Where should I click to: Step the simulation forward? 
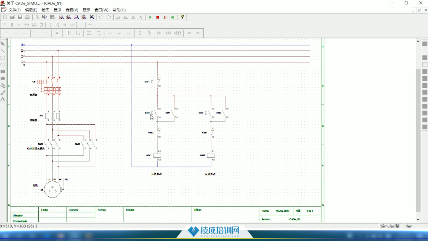tap(173, 17)
